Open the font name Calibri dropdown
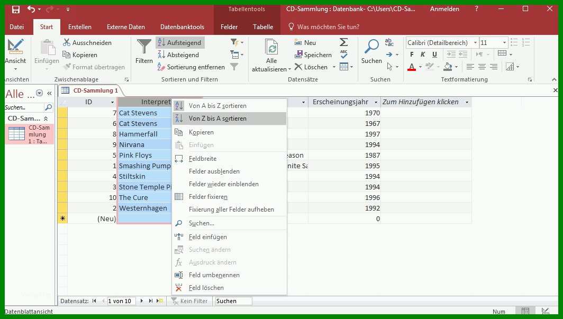 click(x=475, y=43)
